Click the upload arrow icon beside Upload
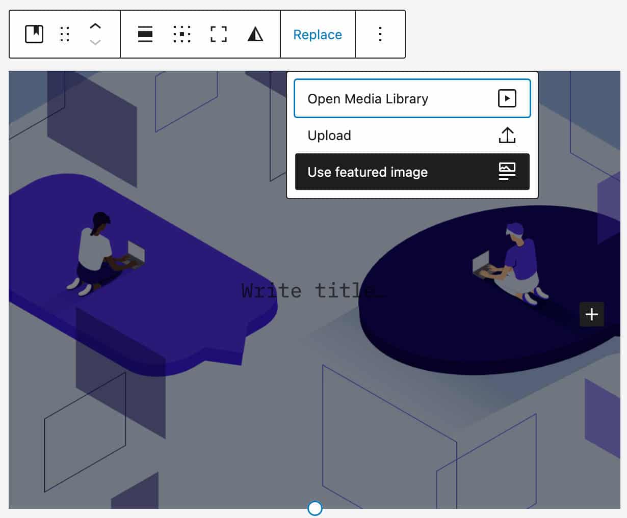 [x=507, y=135]
